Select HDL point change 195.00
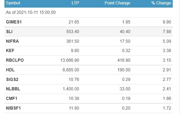 tap(124, 70)
